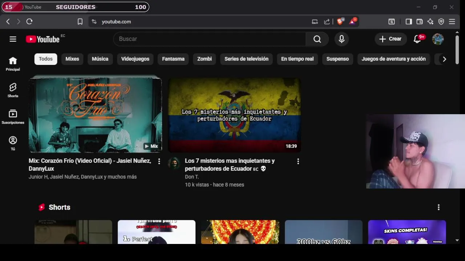The height and width of the screenshot is (261, 465).
Task: Open the Brave VPN shield icon
Action: 441,22
